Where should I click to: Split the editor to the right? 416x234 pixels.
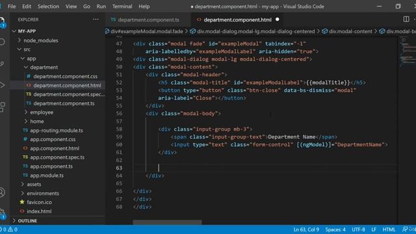[406, 19]
